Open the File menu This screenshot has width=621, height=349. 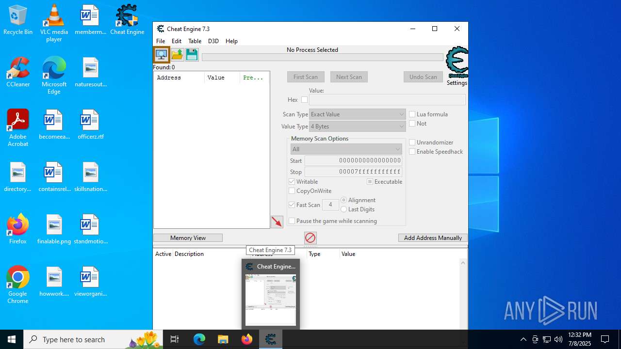[x=161, y=41]
